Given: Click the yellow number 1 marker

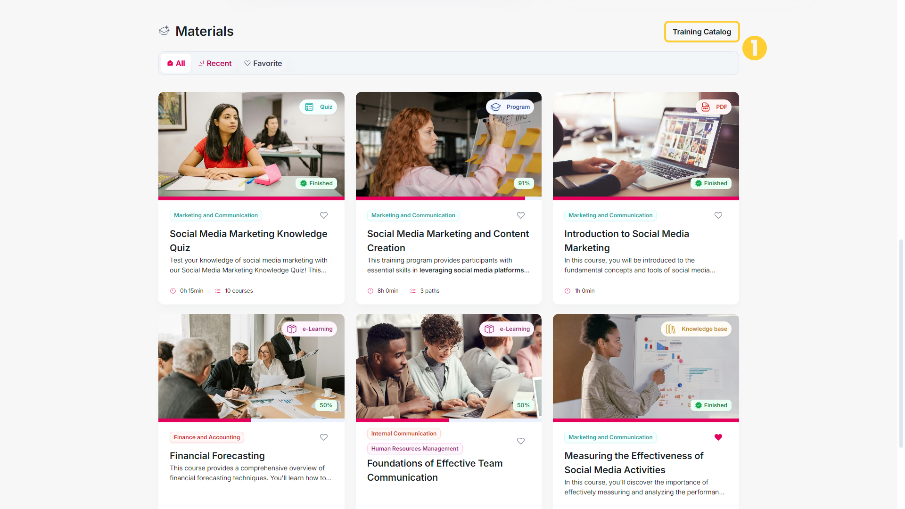Looking at the screenshot, I should pos(754,48).
